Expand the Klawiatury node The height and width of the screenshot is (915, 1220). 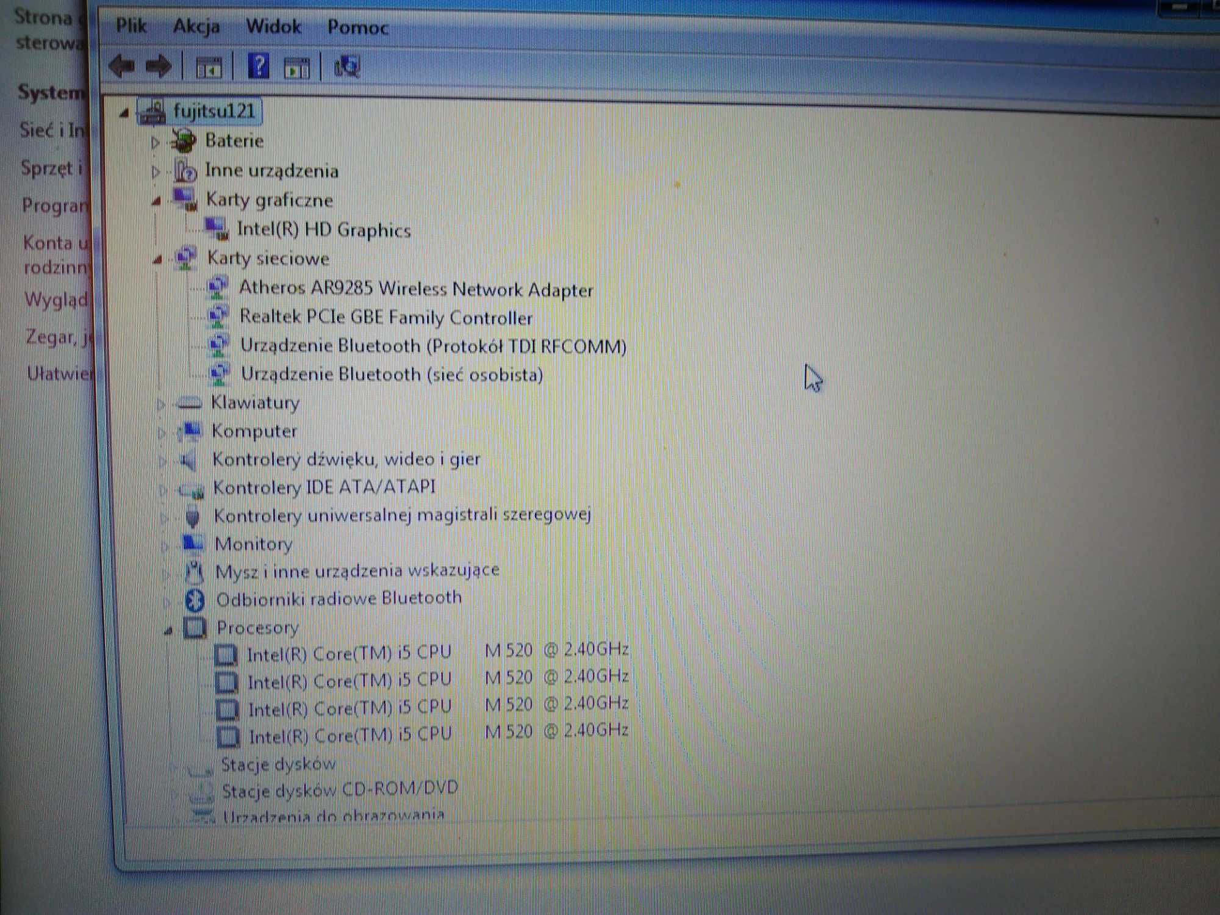[x=161, y=404]
